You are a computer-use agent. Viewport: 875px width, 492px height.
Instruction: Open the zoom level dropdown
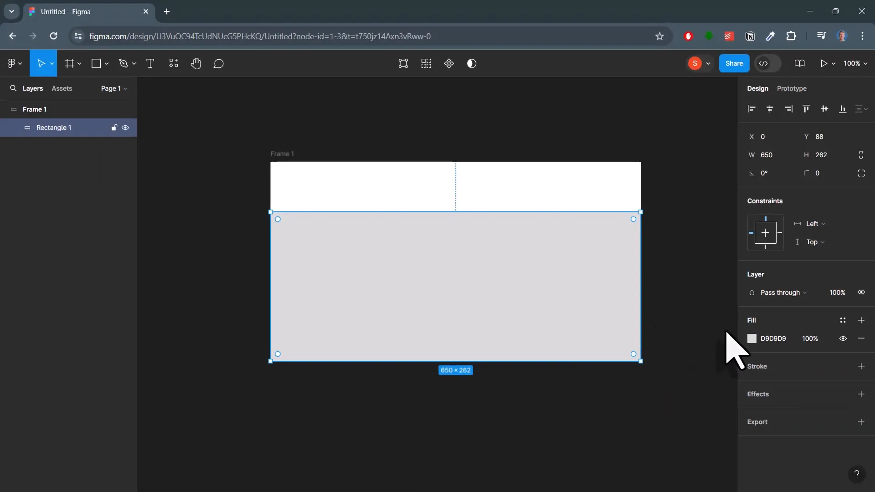[x=855, y=63]
